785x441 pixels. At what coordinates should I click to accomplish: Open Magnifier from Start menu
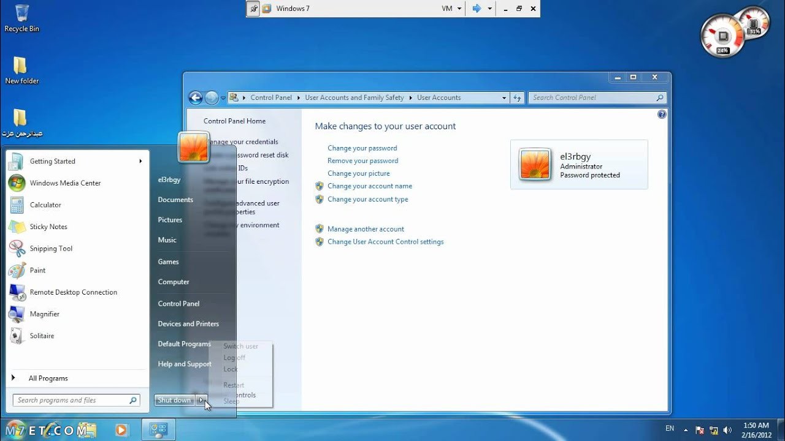coord(77,314)
